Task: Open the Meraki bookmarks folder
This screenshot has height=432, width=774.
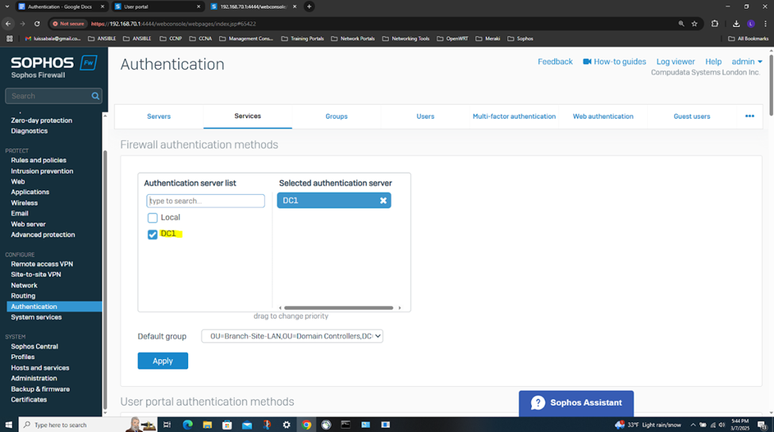Action: [x=487, y=39]
